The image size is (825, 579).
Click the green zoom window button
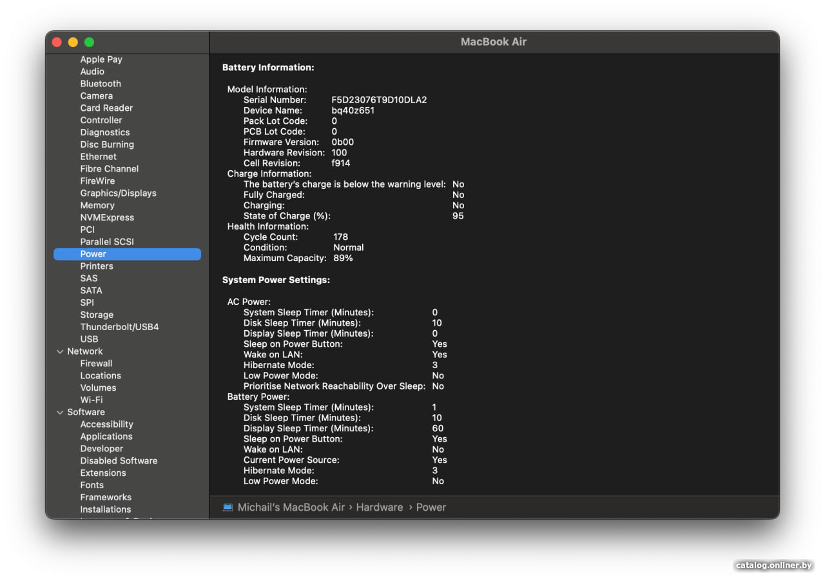pos(89,43)
